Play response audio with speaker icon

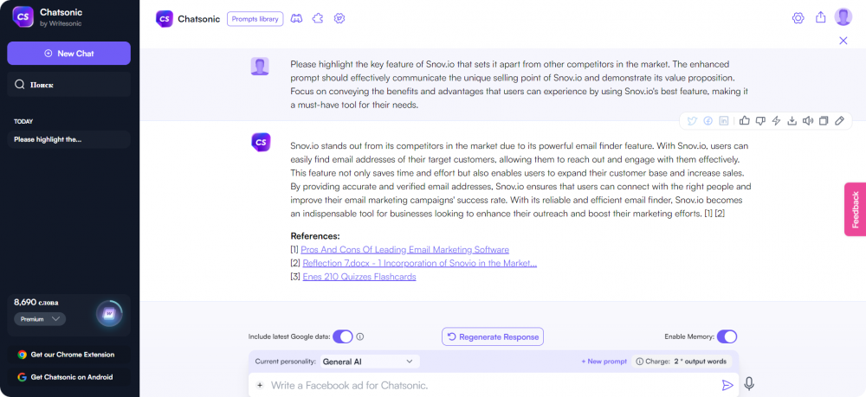808,121
